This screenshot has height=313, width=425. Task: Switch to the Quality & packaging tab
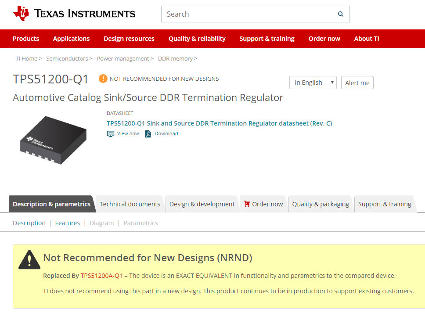[321, 204]
